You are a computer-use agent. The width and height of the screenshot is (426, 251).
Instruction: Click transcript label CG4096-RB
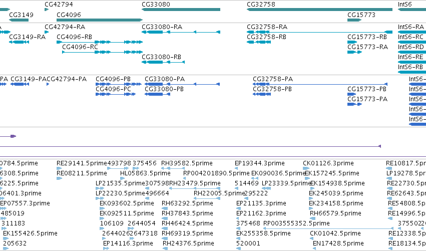tap(74, 37)
